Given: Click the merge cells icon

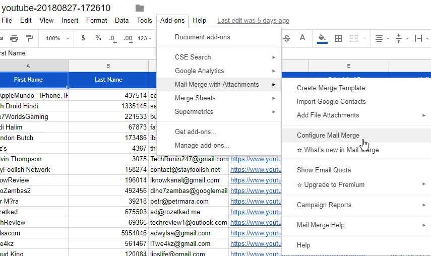Looking at the screenshot, I should pos(354,38).
